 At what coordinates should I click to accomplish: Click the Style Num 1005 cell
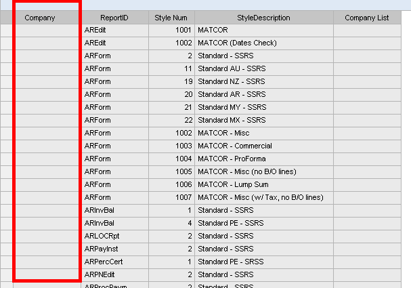pos(172,171)
